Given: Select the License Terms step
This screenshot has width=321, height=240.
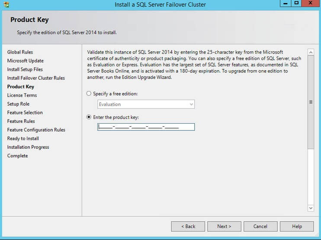Looking at the screenshot, I should 22,95.
